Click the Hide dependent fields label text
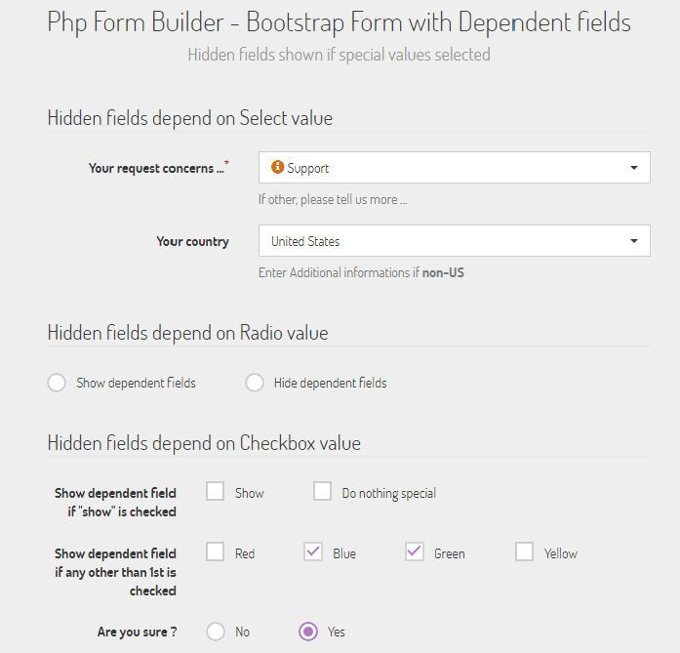Screen dimensions: 680x653 tap(330, 383)
